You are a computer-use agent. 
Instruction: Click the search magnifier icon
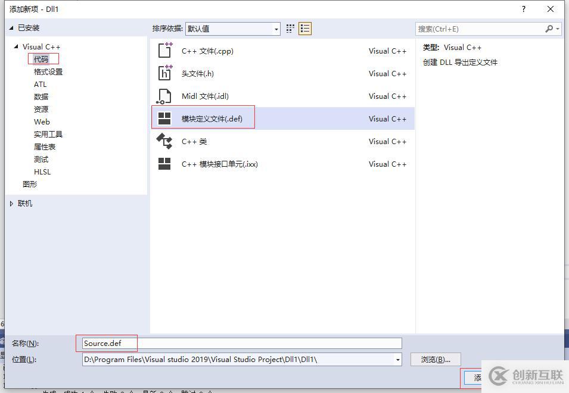[549, 29]
